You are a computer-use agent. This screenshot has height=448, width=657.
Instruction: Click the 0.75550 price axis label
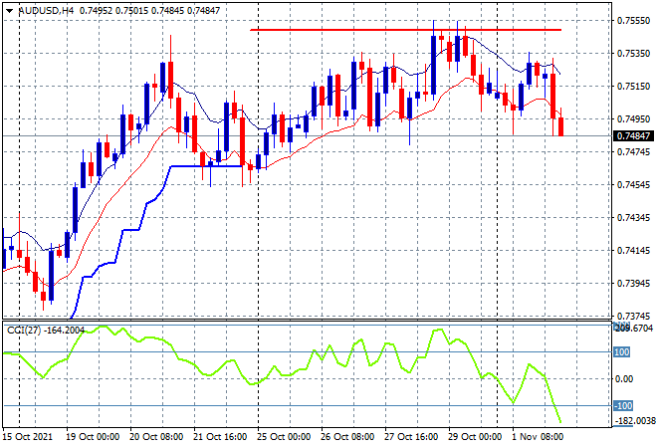[x=633, y=21]
